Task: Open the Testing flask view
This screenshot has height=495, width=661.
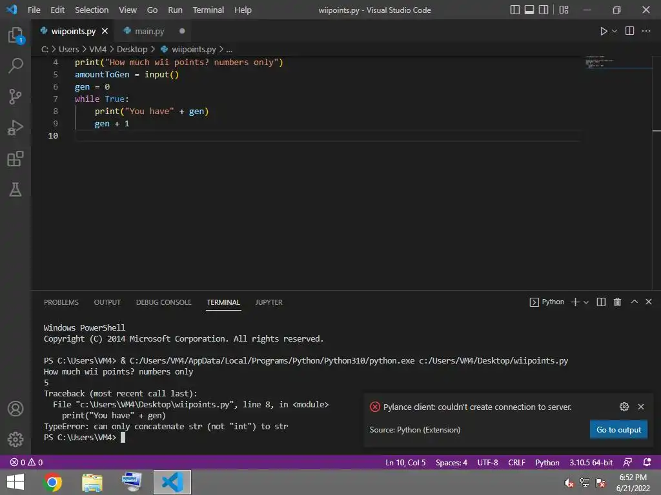Action: [x=15, y=189]
